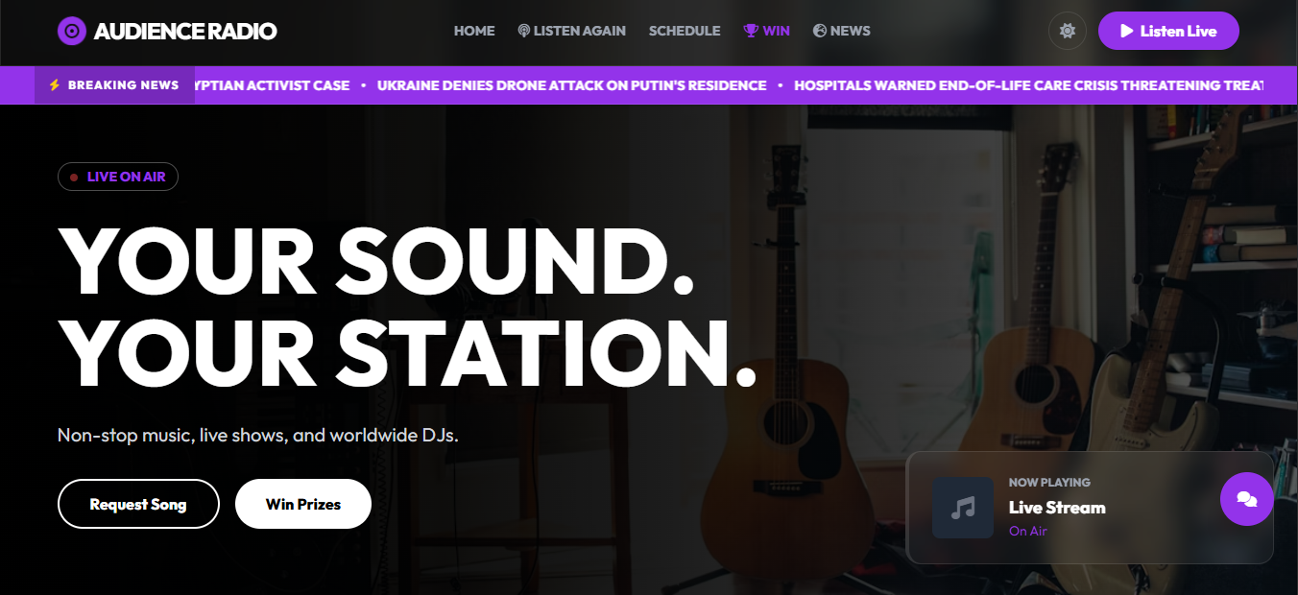Click the lightning bolt Breaking News icon
Image resolution: width=1298 pixels, height=595 pixels.
click(x=55, y=85)
